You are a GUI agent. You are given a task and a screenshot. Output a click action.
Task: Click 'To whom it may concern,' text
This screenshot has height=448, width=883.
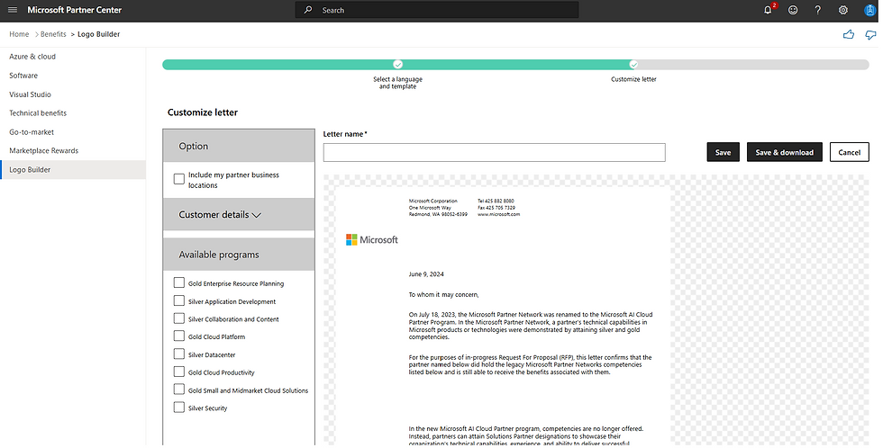click(x=443, y=294)
